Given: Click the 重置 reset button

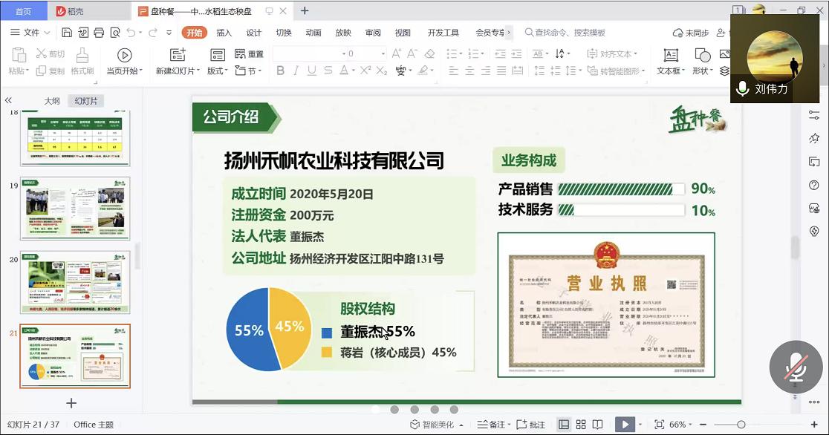Looking at the screenshot, I should point(250,54).
